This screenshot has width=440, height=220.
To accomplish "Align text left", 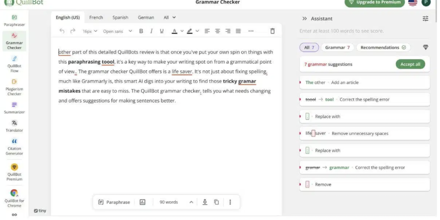I will point(207,31).
